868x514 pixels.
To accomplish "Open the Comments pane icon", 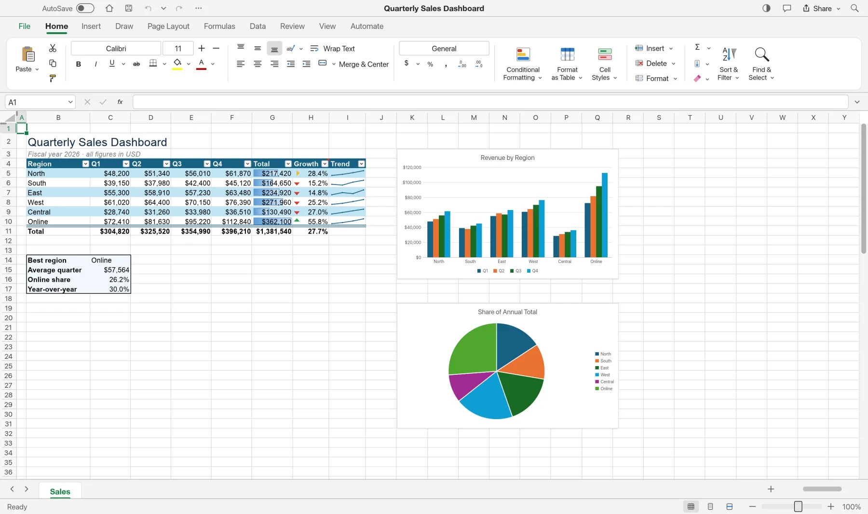I will [787, 8].
